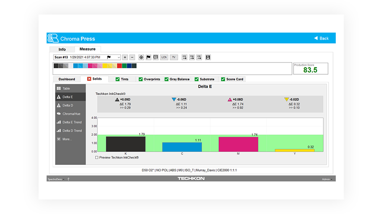Click the magenta M bar in chart
Screen dimensions: 382x214
(x=238, y=144)
